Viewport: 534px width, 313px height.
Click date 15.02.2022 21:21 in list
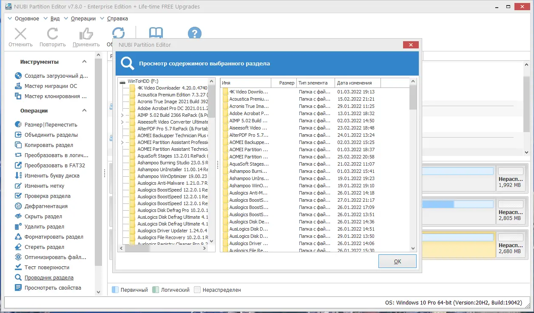coord(356,99)
